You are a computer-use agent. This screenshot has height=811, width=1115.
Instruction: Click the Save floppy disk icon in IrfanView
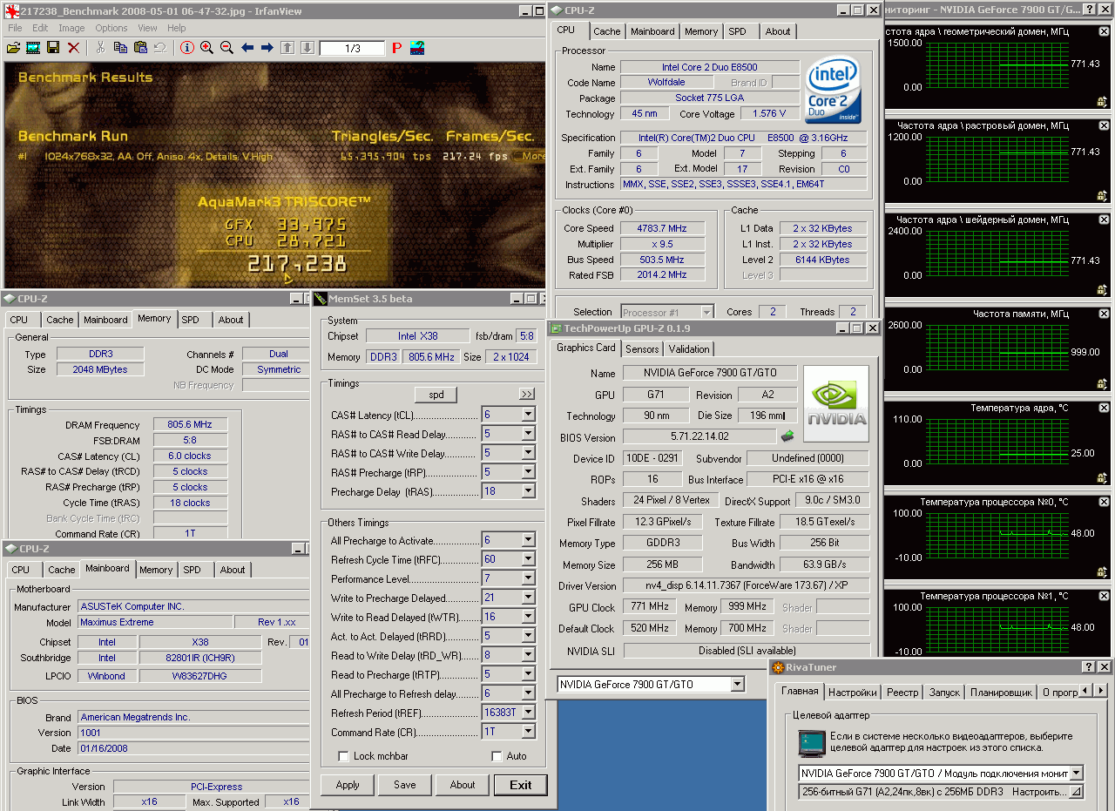pyautogui.click(x=53, y=48)
